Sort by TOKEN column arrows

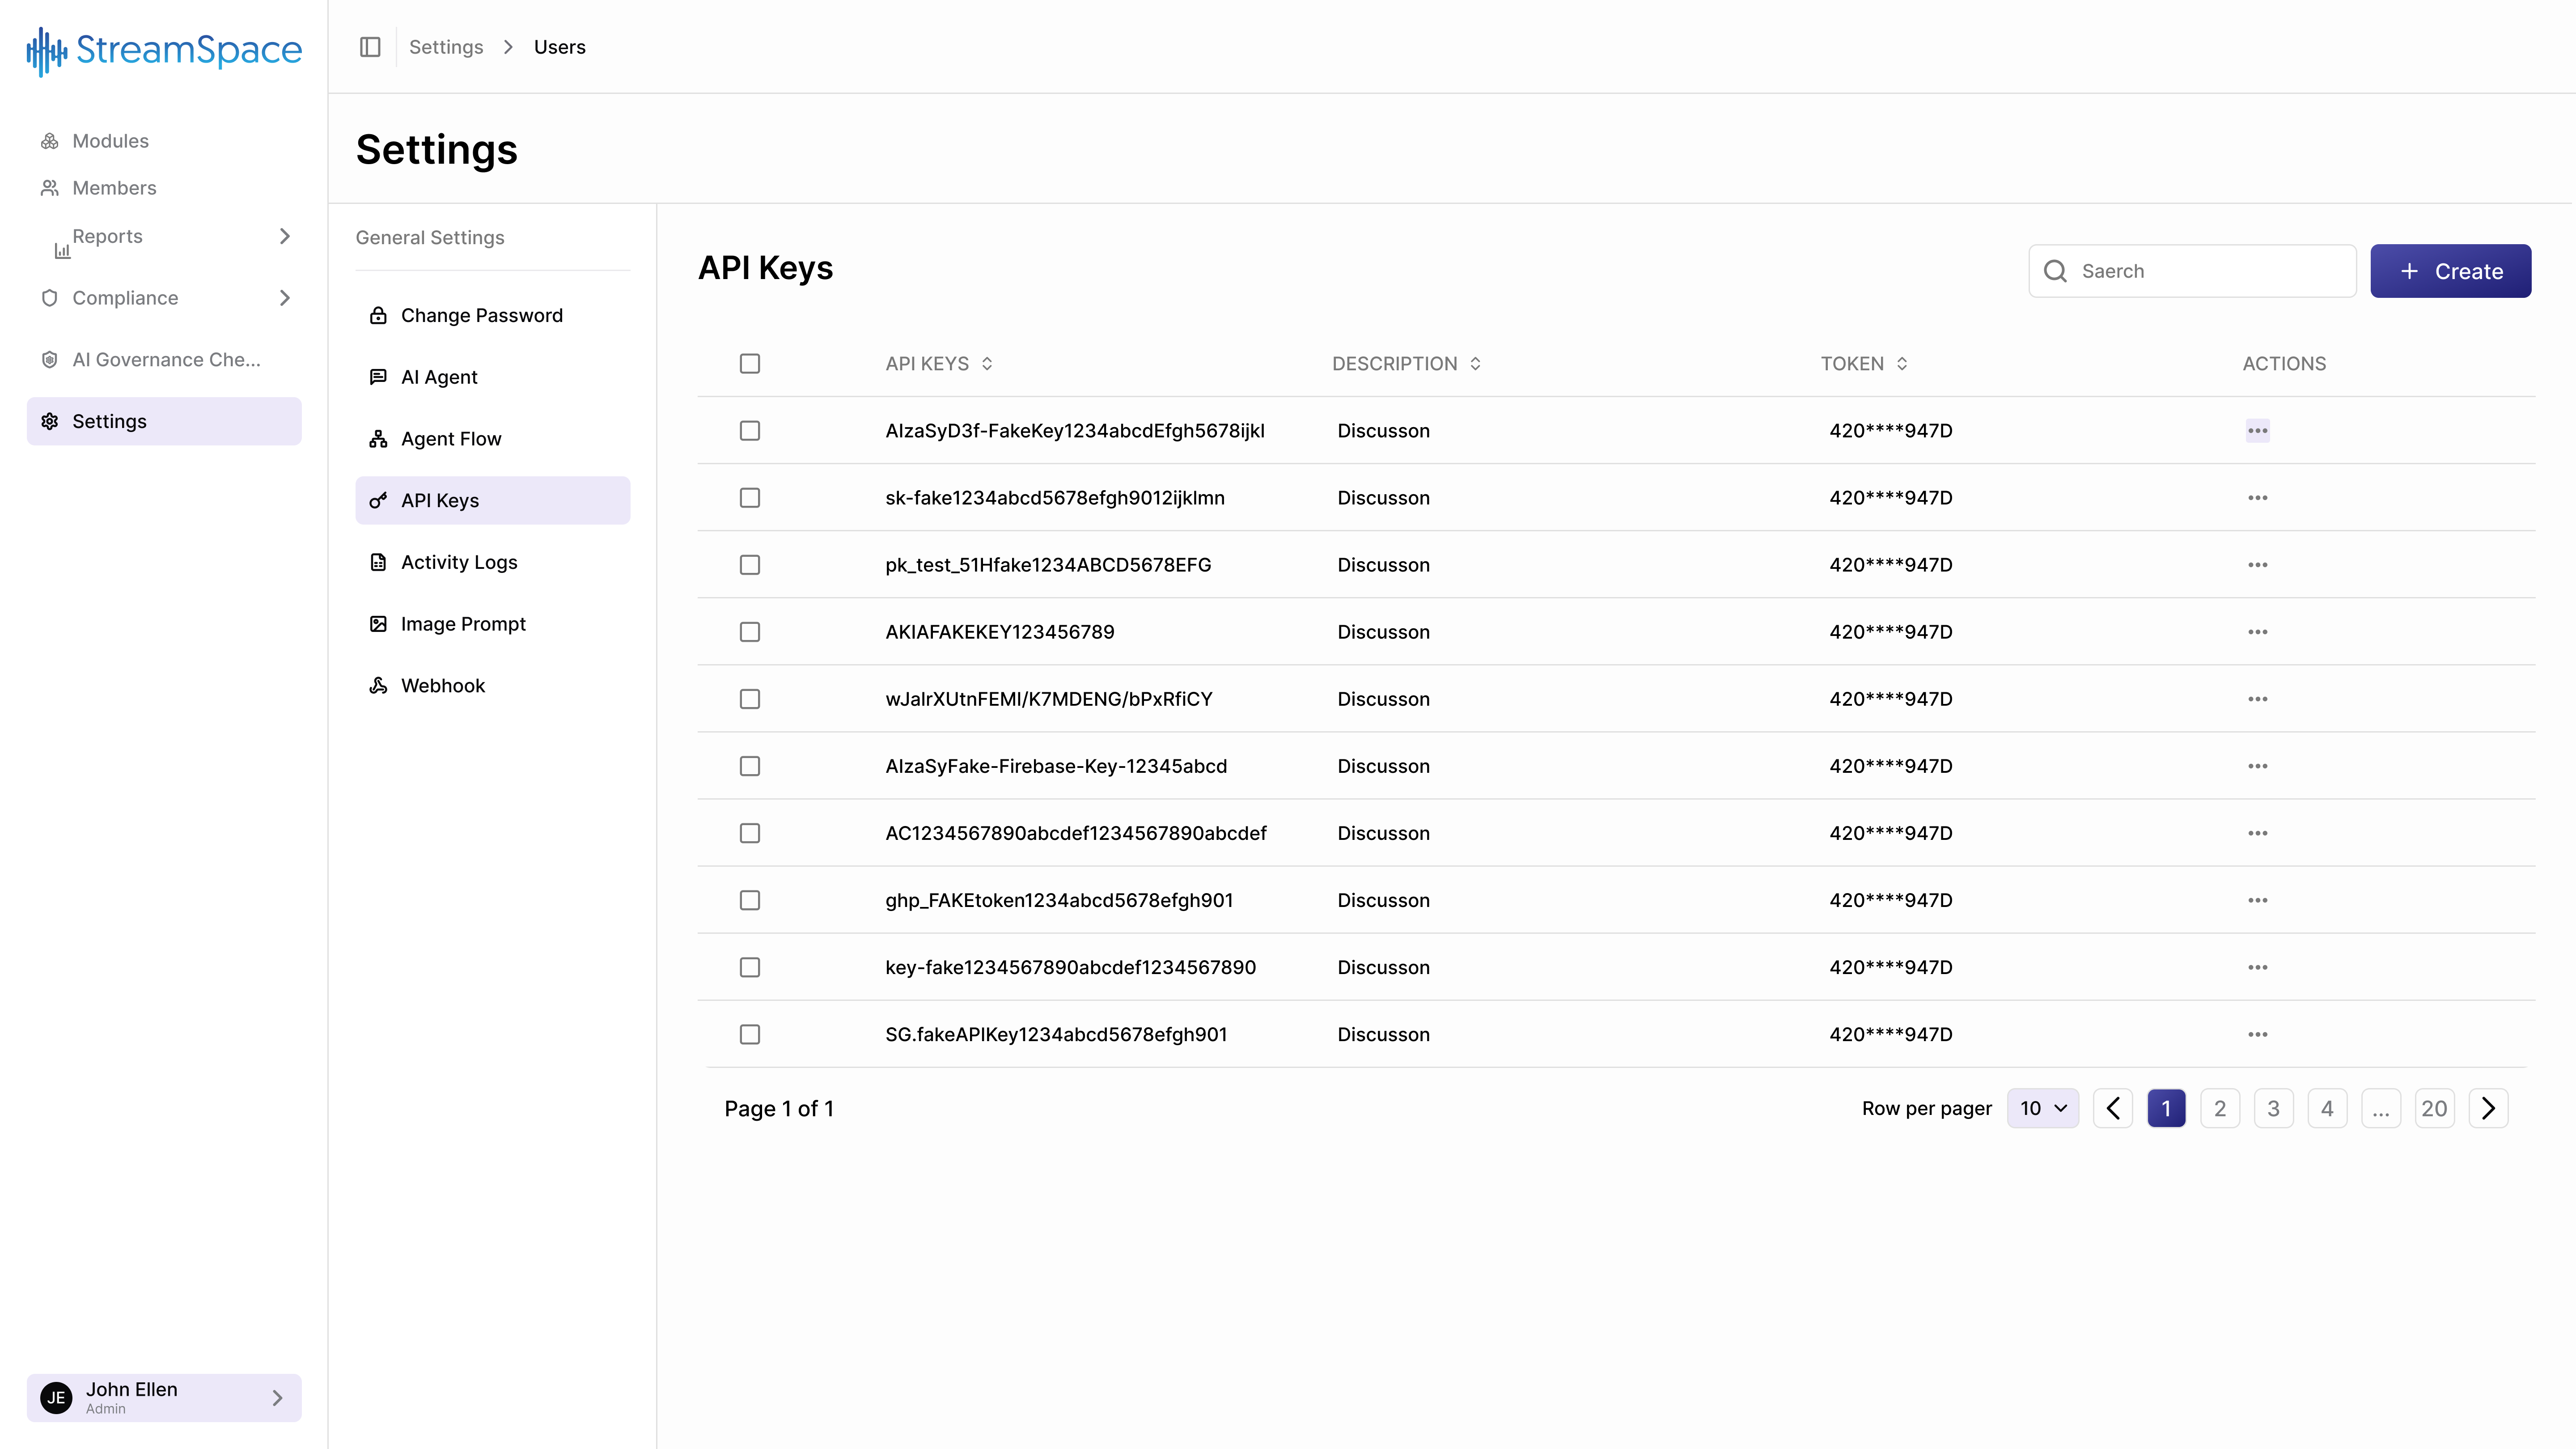click(1902, 364)
